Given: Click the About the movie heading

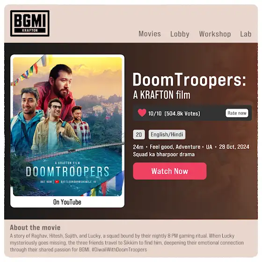Looking at the screenshot, I should click(35, 227).
